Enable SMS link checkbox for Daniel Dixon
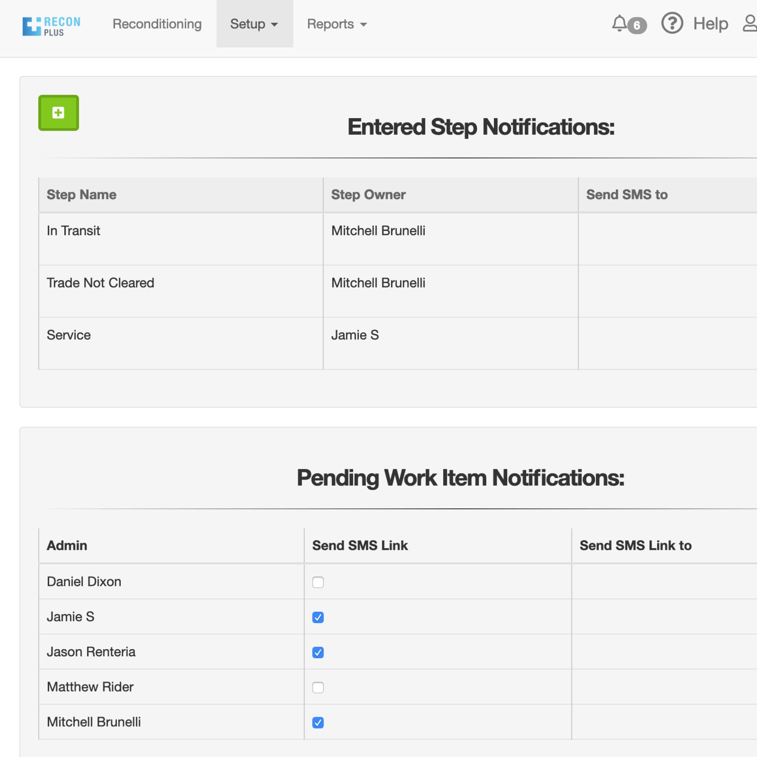 318,582
